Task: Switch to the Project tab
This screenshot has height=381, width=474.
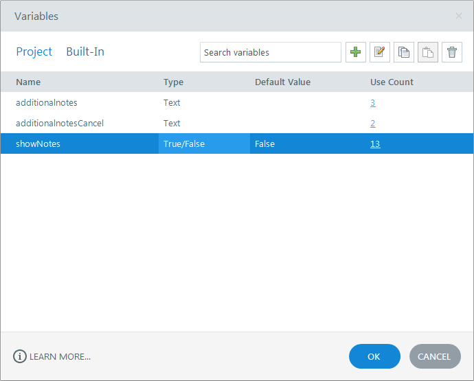Action: [34, 51]
